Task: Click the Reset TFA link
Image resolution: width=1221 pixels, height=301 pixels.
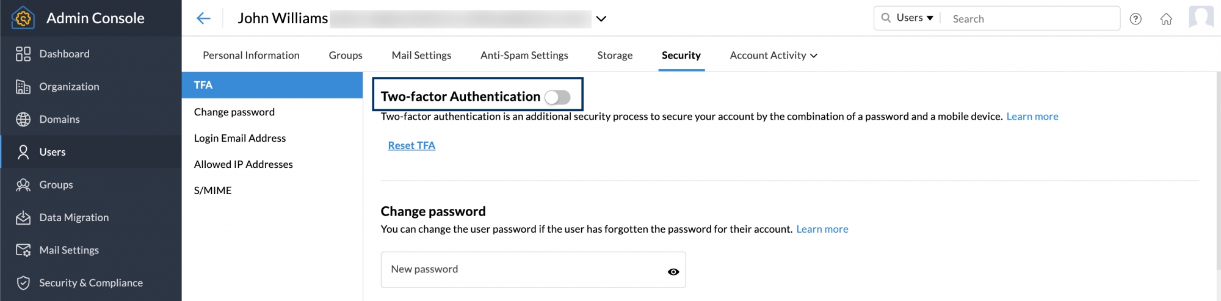Action: click(411, 145)
